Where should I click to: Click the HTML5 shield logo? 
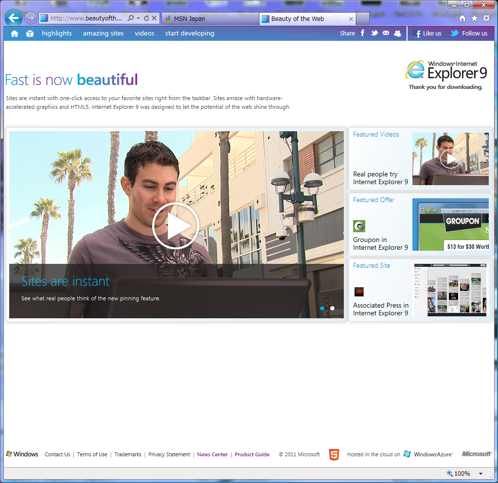point(334,454)
